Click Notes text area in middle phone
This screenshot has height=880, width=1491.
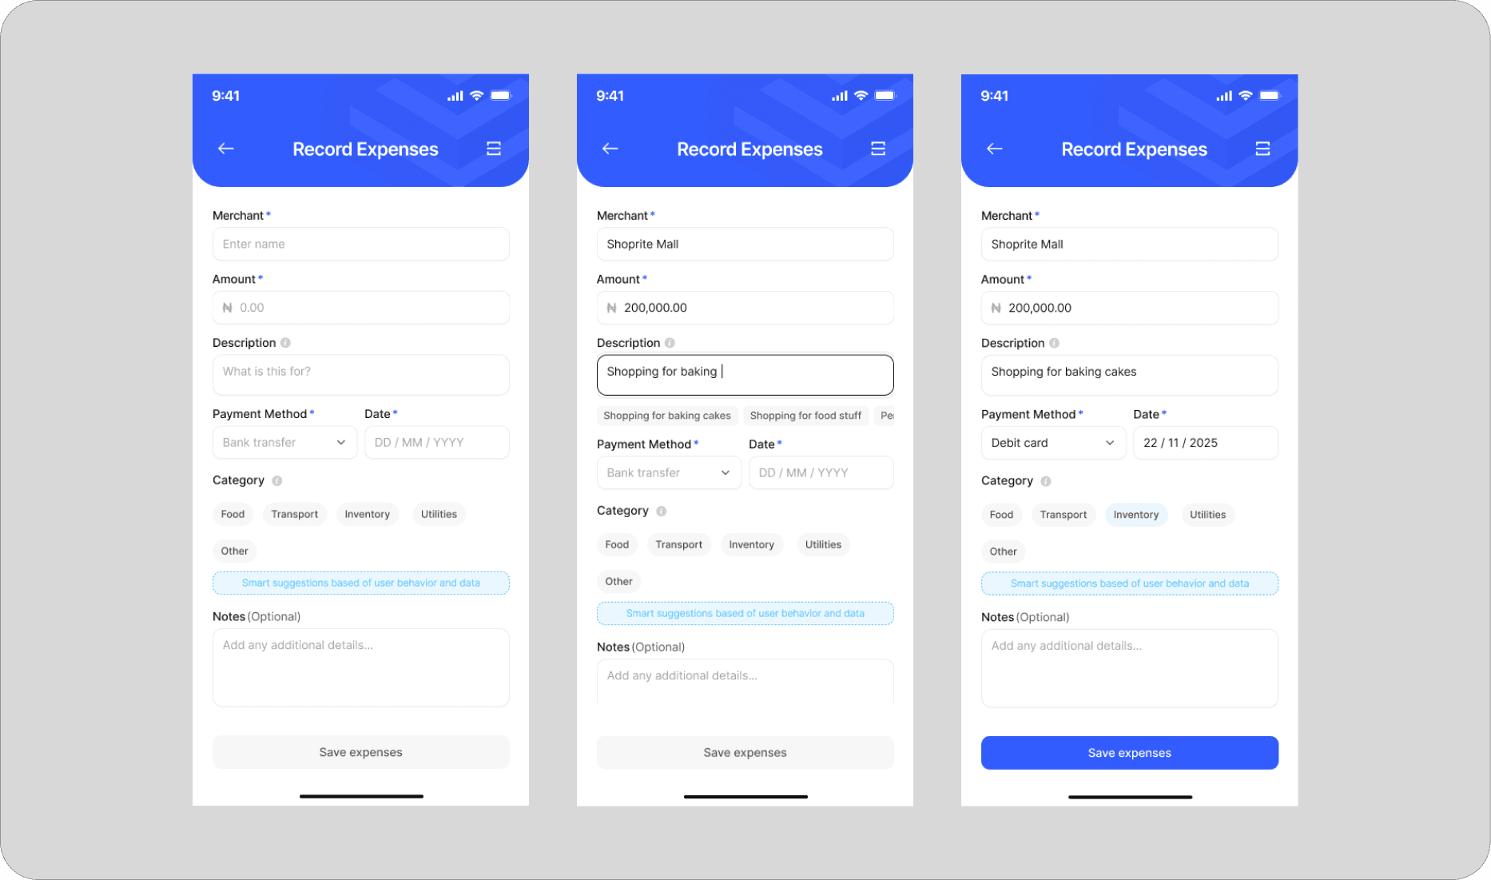pos(745,681)
